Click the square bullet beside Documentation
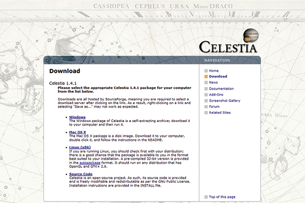The image size is (305, 203). point(206,89)
